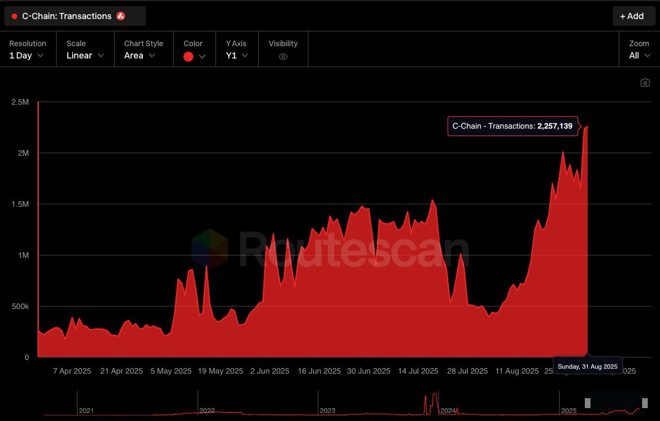Viewport: 660px width, 421px height.
Task: Click the 11 Aug 2025 x-axis label
Action: [x=517, y=371]
